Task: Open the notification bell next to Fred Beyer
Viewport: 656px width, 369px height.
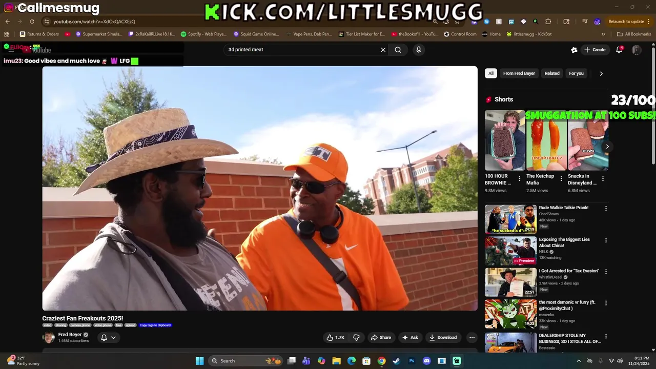Action: (108, 338)
